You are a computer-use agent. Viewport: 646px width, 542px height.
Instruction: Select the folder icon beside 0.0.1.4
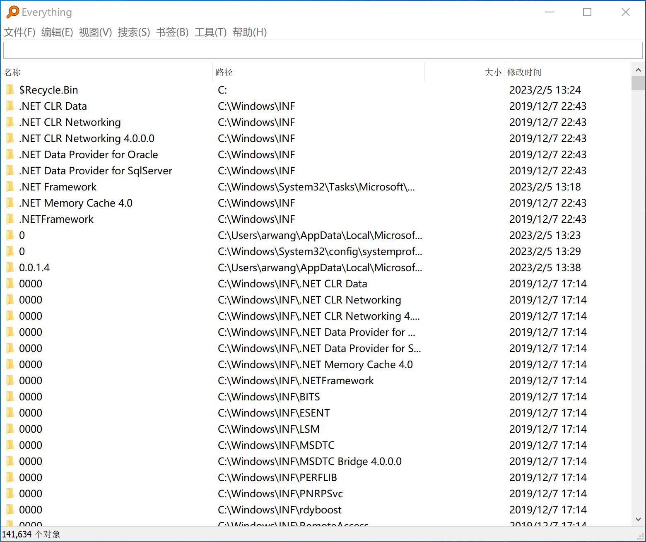tap(10, 267)
